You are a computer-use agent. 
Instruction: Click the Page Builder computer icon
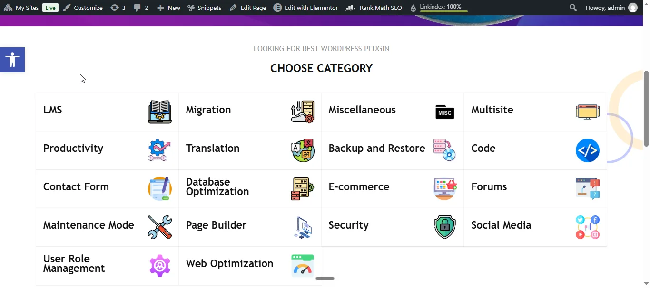[x=302, y=227]
